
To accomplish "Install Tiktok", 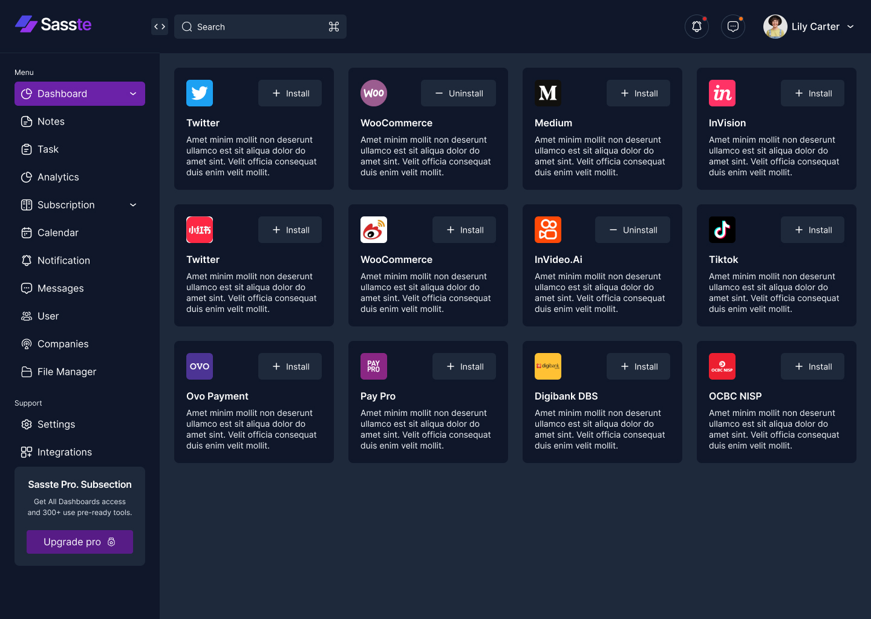I will [x=813, y=230].
